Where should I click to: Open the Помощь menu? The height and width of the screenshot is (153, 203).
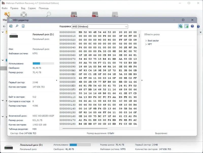point(44,8)
